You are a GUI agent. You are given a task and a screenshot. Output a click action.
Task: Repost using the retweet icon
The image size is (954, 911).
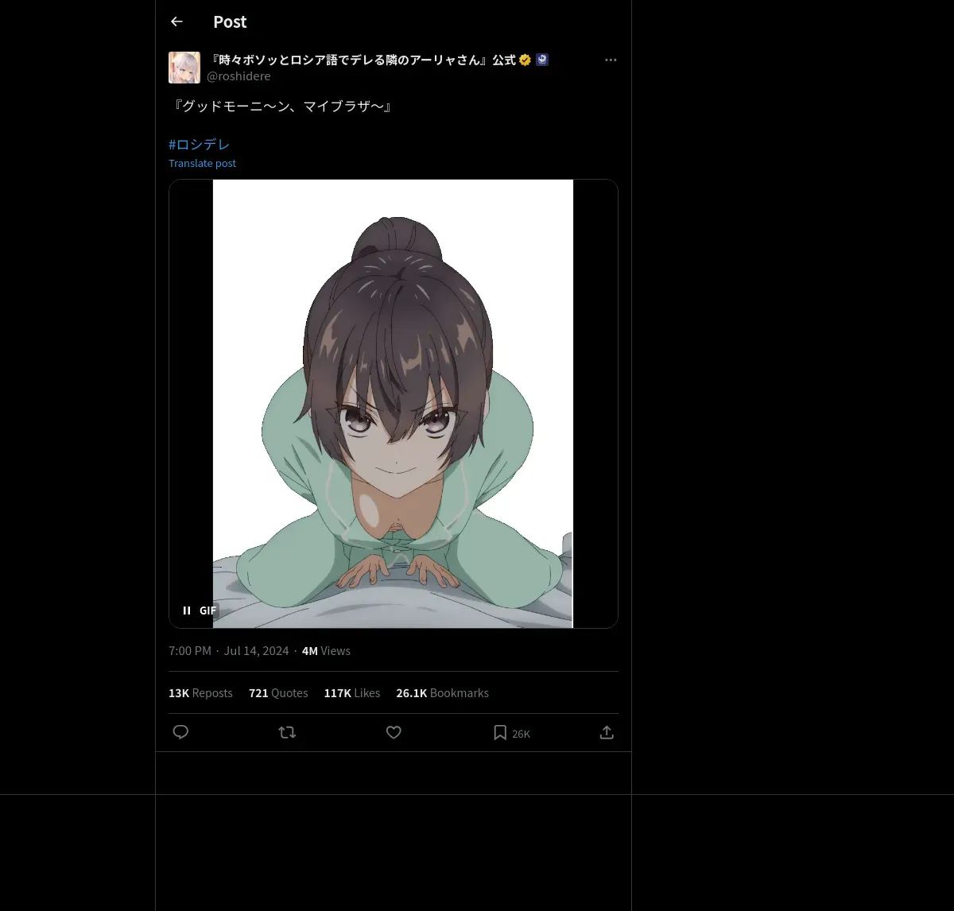click(x=287, y=732)
